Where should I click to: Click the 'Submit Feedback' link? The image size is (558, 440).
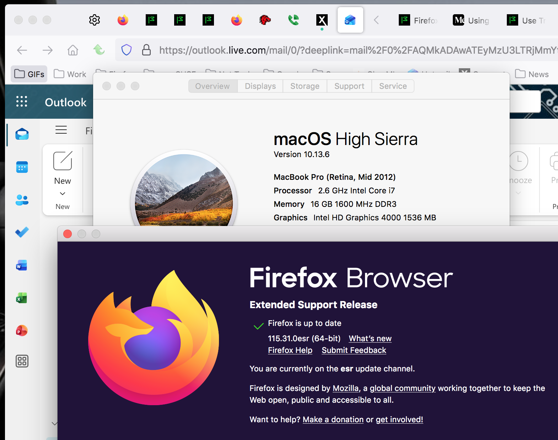pyautogui.click(x=354, y=350)
